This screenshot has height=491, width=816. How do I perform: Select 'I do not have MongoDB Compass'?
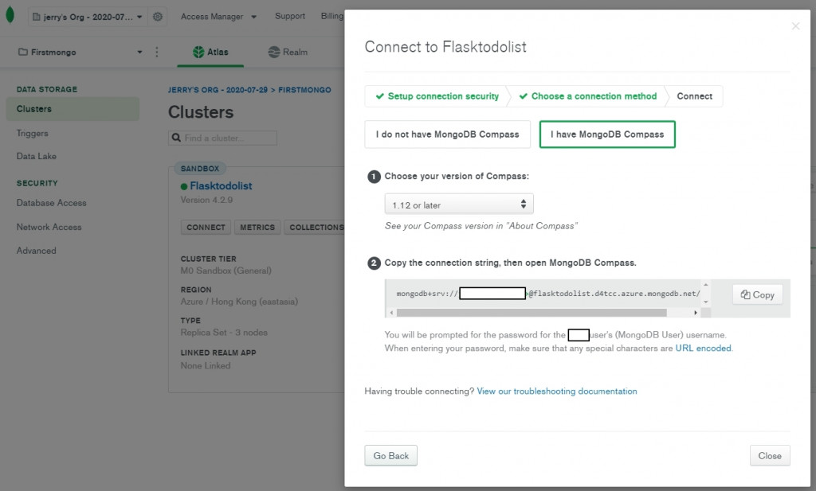coord(447,134)
